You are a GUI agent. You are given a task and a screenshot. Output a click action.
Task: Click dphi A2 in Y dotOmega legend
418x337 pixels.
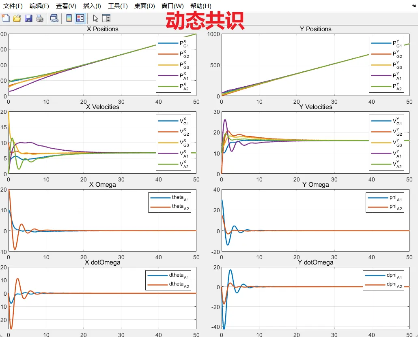384,285
